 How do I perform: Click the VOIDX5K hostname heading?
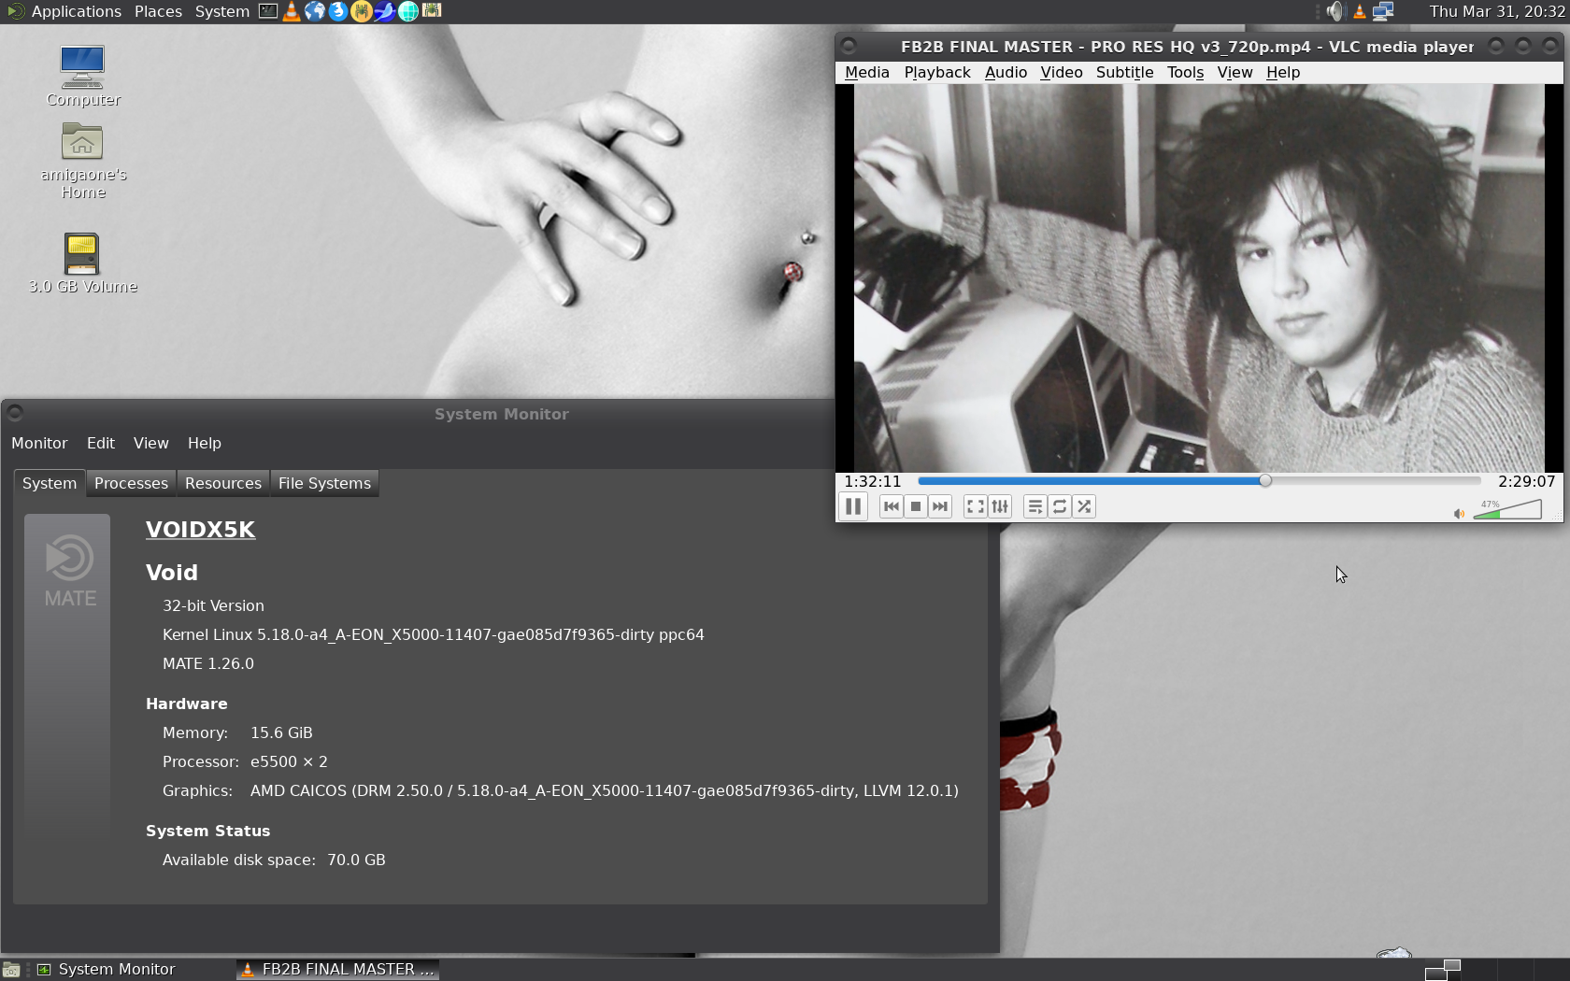click(200, 530)
